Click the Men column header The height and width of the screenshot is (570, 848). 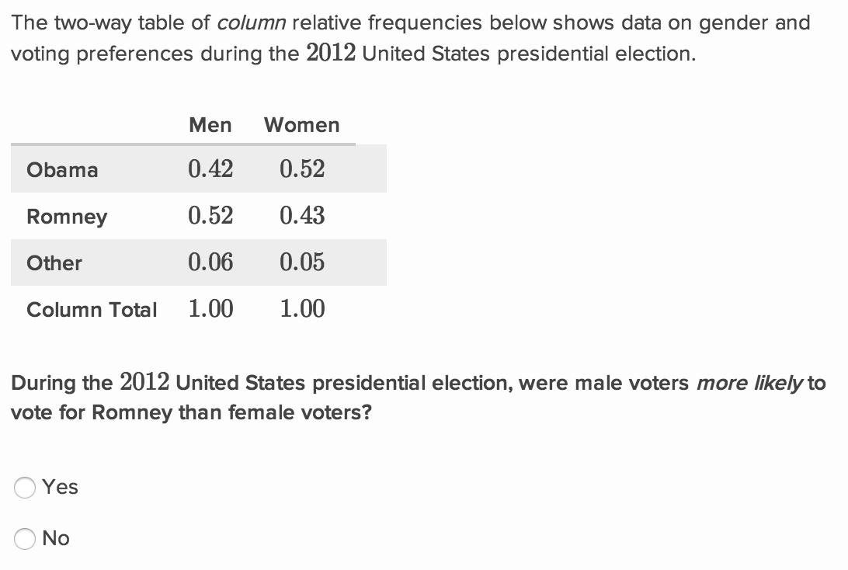point(210,125)
